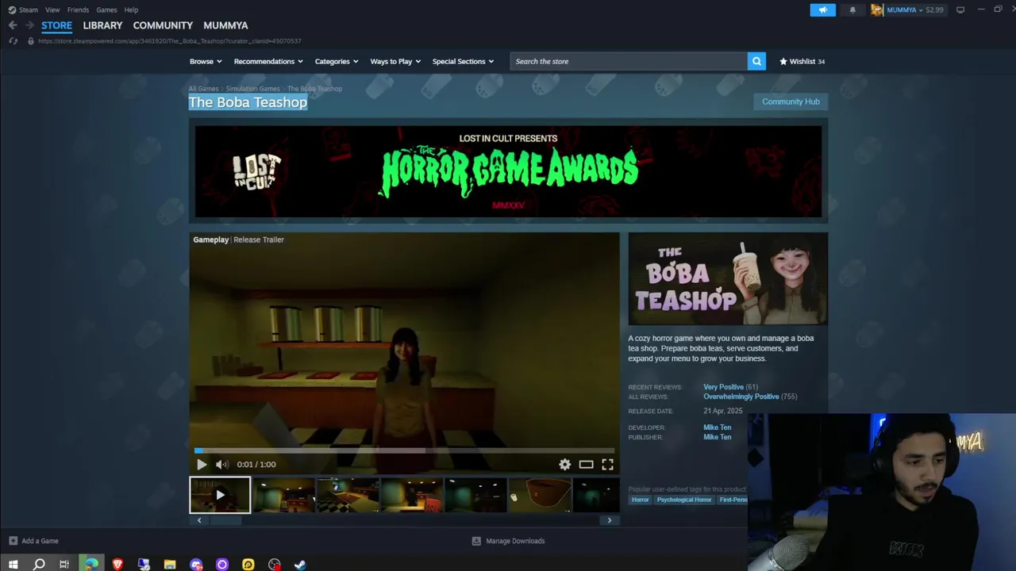The height and width of the screenshot is (571, 1016).
Task: Click the magnifier search button in the store
Action: (756, 61)
